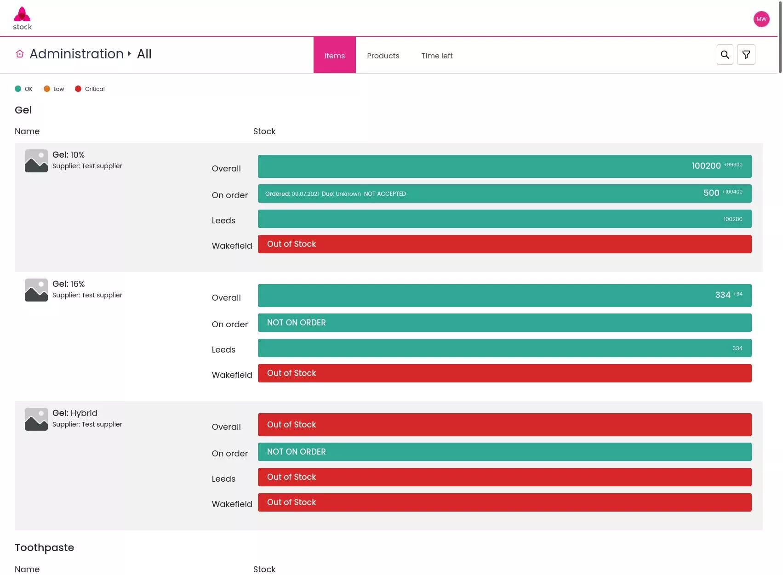Image resolution: width=783 pixels, height=575 pixels.
Task: Switch to the Time left tab
Action: pos(437,56)
